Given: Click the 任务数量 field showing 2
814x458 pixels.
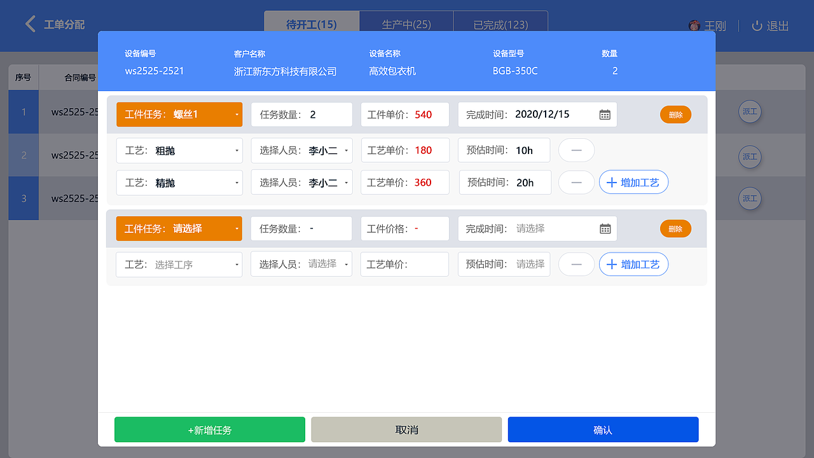Looking at the screenshot, I should [301, 114].
